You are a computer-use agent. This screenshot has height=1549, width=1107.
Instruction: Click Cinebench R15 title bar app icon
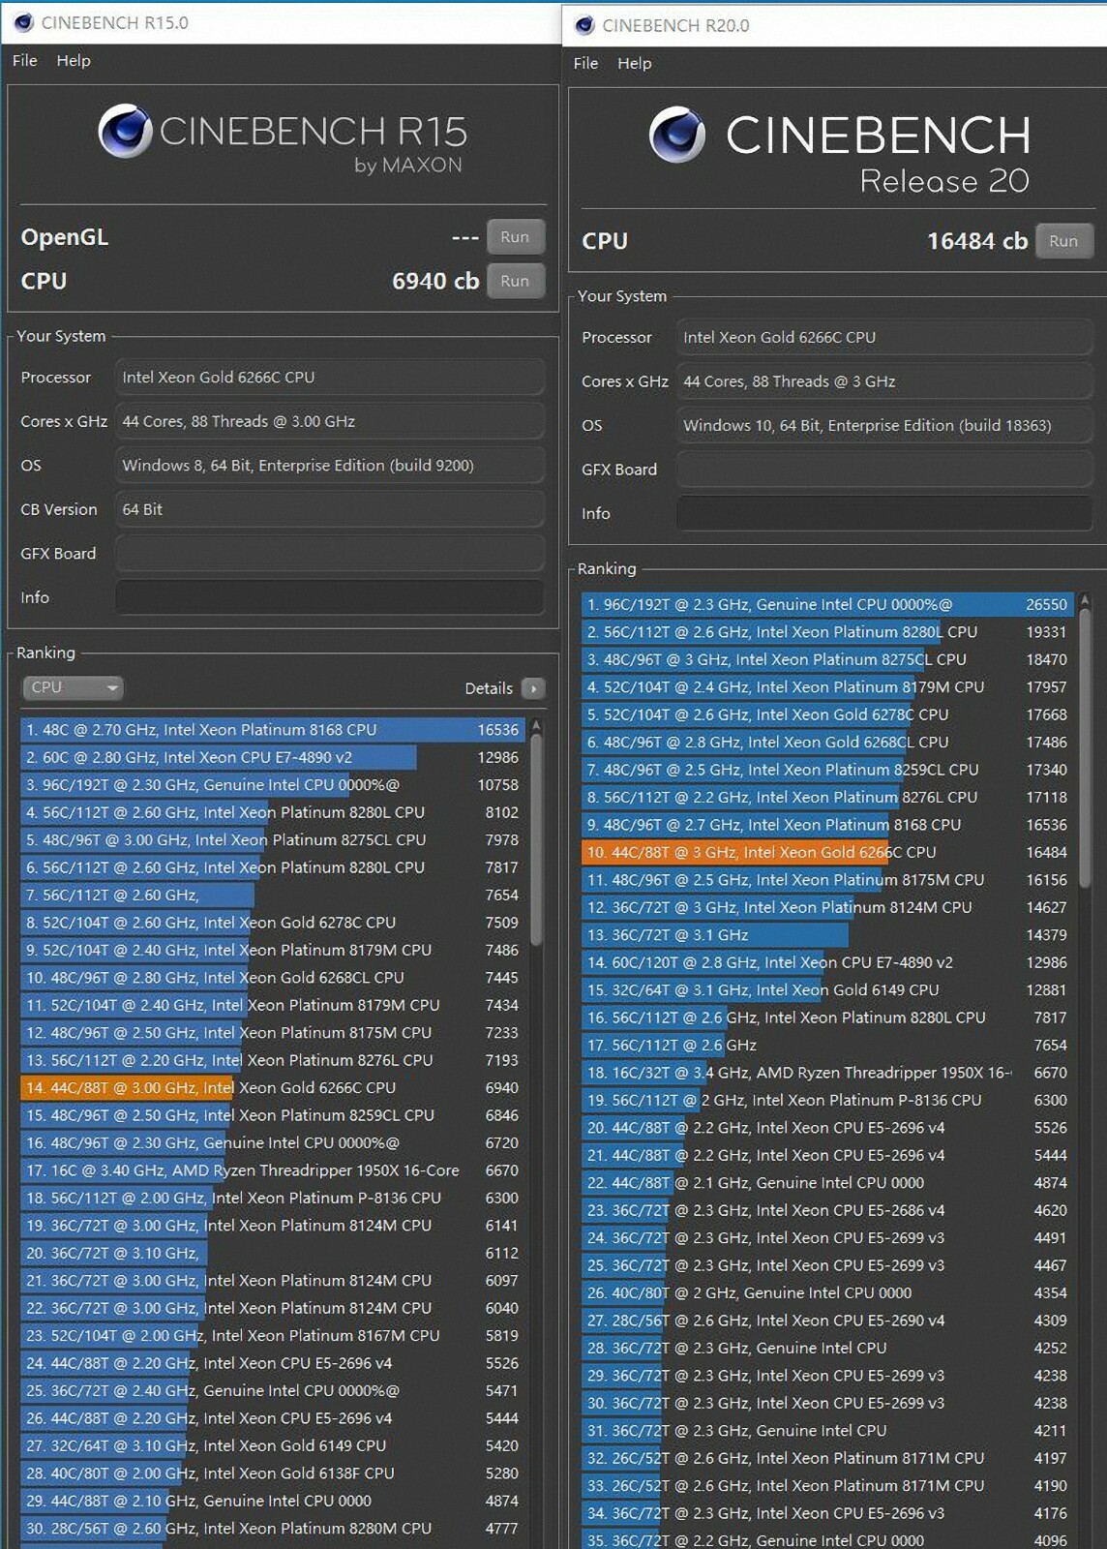pos(23,22)
